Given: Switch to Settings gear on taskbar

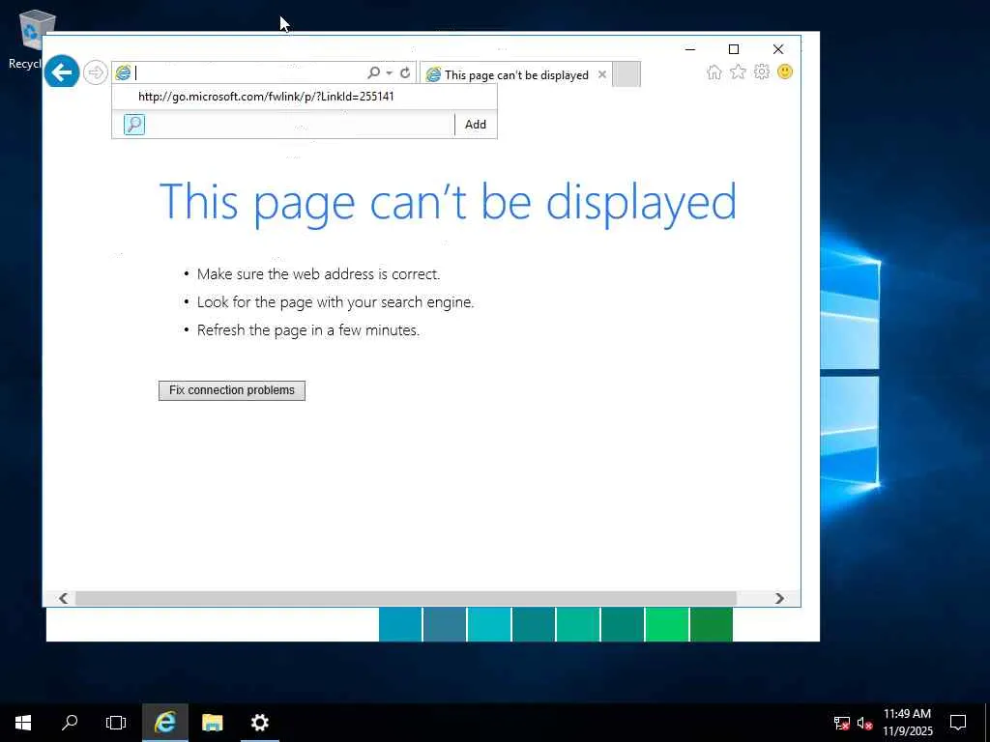Looking at the screenshot, I should [259, 723].
